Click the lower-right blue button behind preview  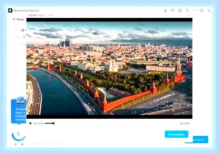click(x=200, y=140)
